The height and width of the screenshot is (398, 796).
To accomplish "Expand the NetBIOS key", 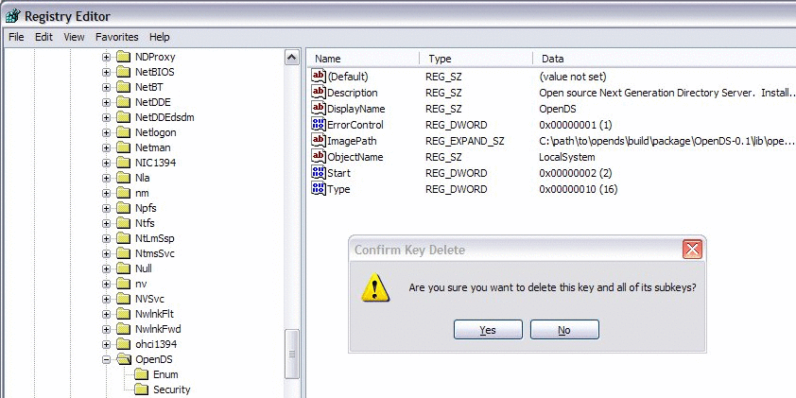I will point(106,72).
